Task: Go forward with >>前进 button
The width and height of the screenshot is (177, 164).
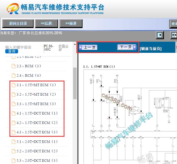Action: (71, 24)
